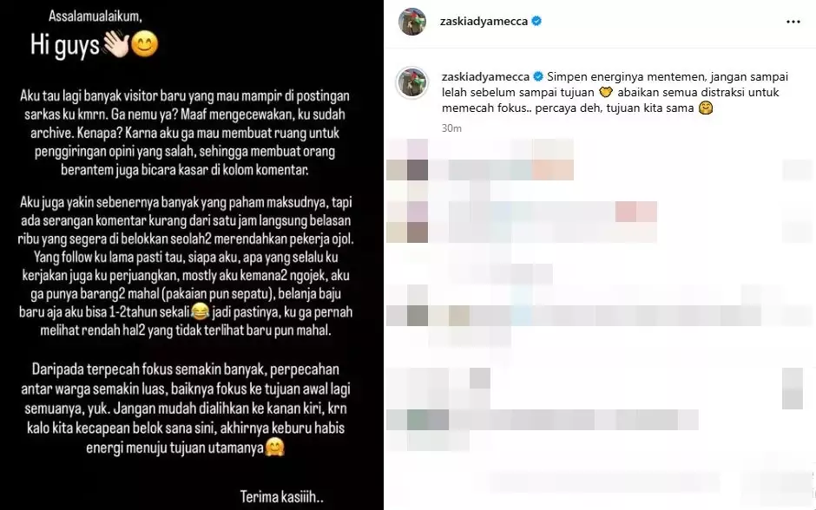Click the 30m timestamp under the caption

click(451, 128)
